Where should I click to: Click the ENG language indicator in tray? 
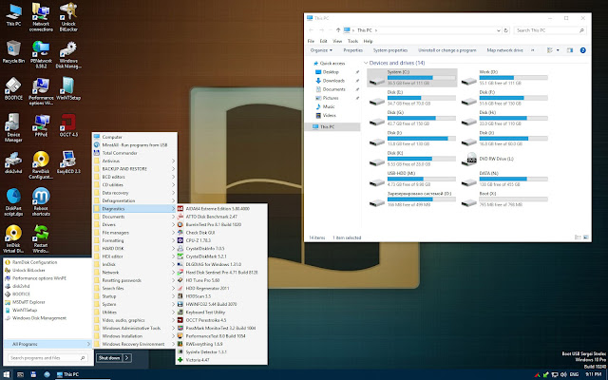(574, 374)
